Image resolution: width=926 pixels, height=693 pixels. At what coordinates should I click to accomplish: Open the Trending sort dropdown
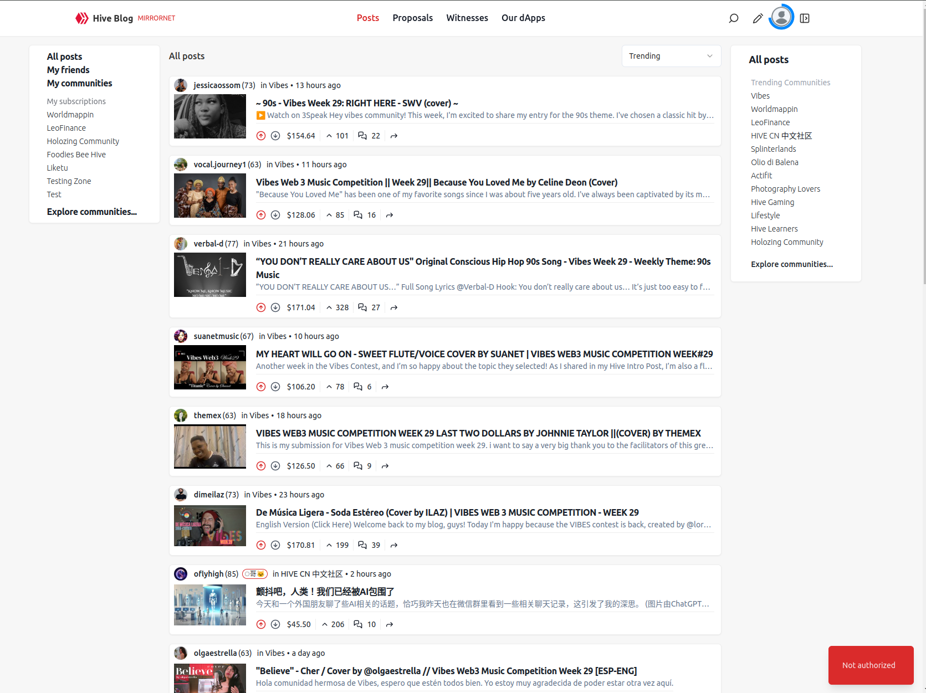671,56
